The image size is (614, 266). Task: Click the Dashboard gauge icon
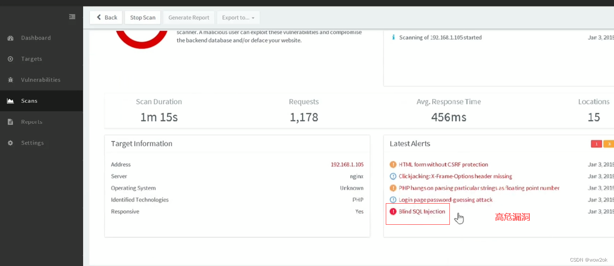[11, 38]
